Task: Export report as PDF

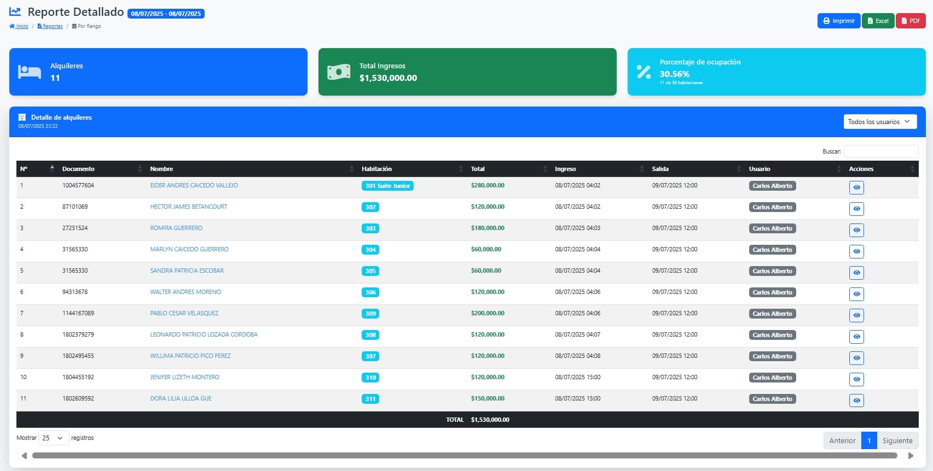Action: 910,21
